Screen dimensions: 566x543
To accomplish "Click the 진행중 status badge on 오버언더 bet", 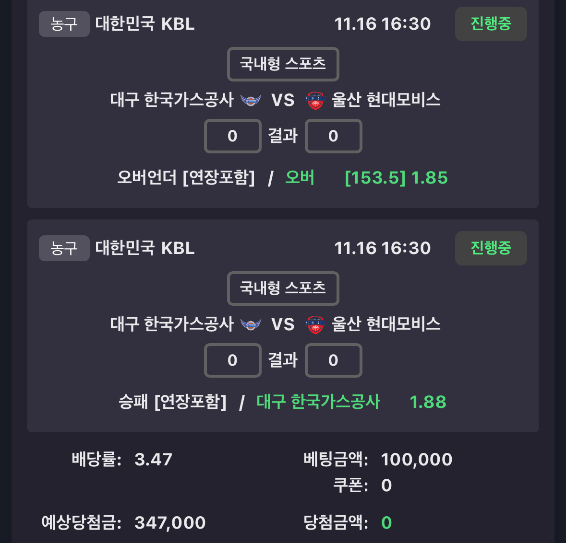I will (491, 24).
